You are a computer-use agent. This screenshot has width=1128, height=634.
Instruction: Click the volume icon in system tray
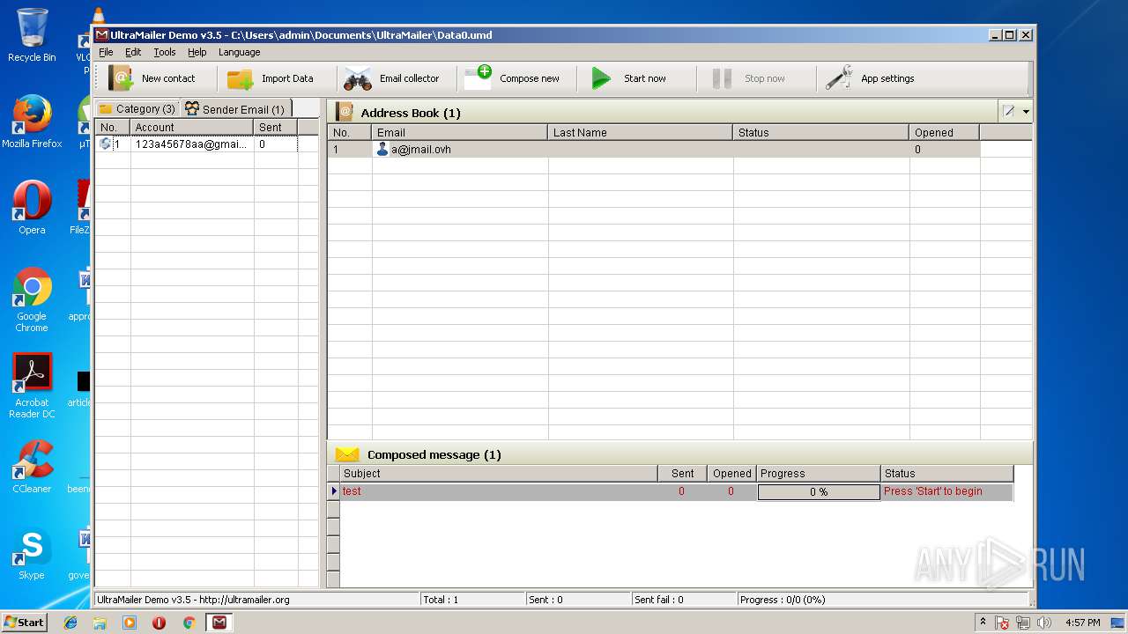1044,623
